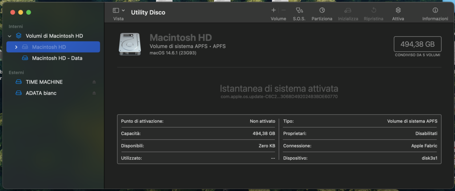455x191 pixels.
Task: Click the Macintosh HD - Data disk icon
Action: (25, 58)
